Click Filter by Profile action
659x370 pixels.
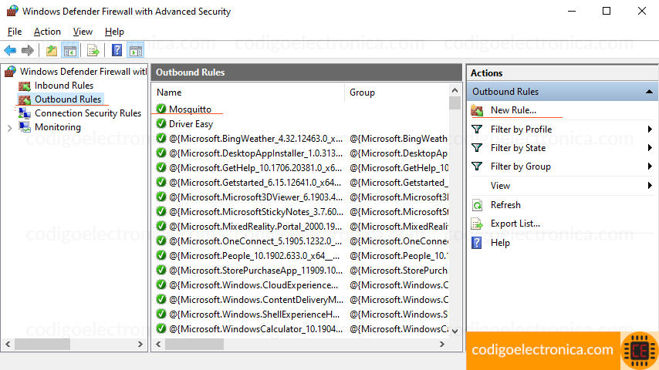[521, 129]
